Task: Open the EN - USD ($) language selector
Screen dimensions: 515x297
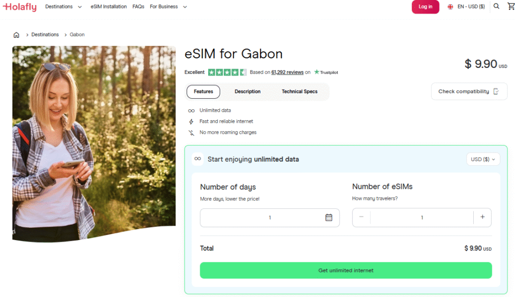Action: (x=466, y=7)
